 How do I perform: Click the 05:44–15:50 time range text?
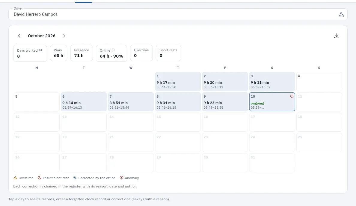[x=166, y=87]
